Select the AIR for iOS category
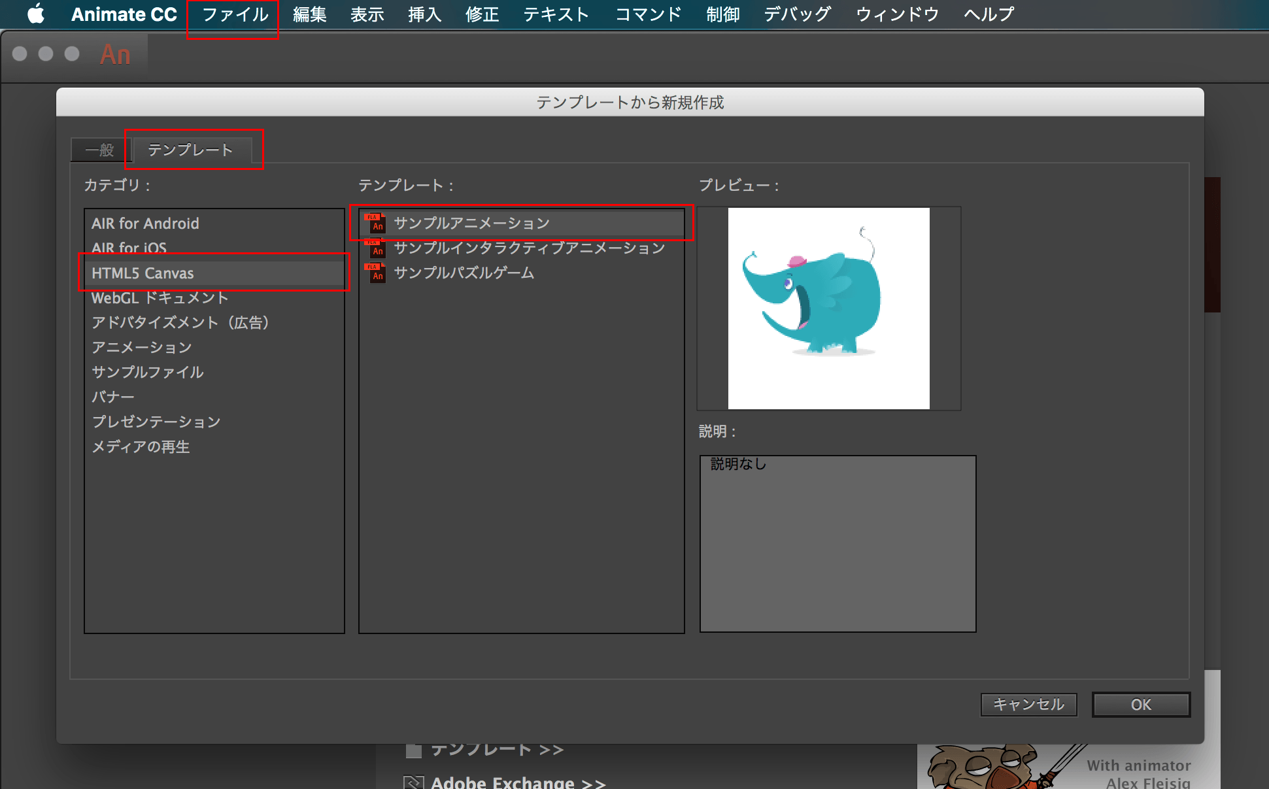 point(214,248)
